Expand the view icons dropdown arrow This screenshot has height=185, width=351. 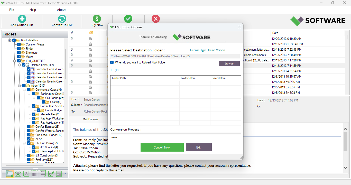click(x=66, y=173)
